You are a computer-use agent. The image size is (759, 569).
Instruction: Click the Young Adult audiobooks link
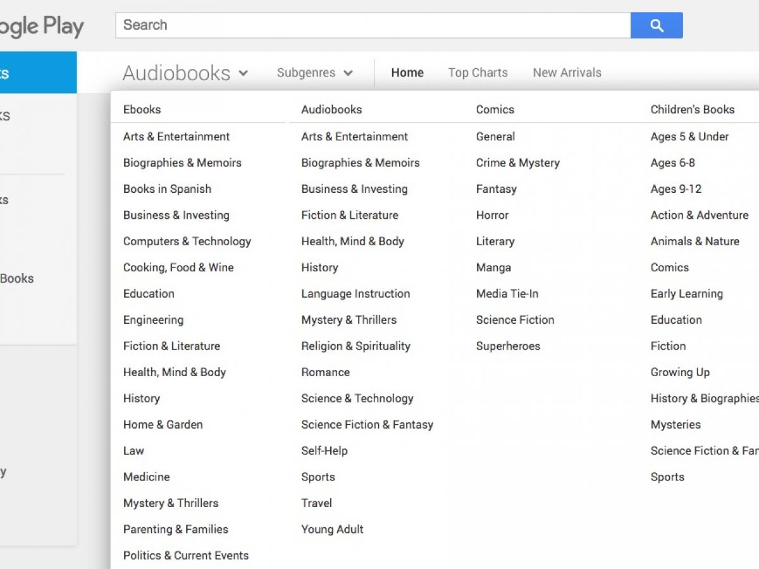point(332,530)
